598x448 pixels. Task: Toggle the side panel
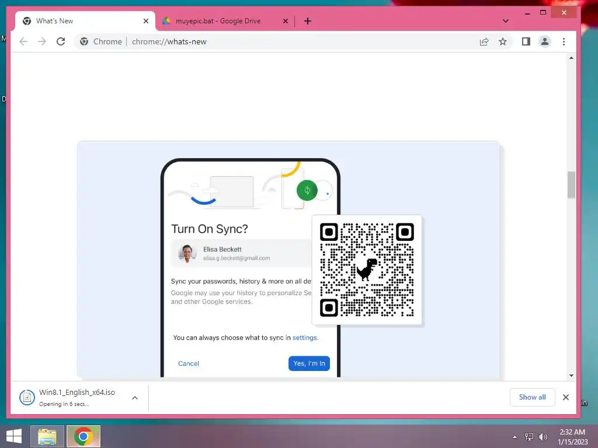click(x=526, y=41)
